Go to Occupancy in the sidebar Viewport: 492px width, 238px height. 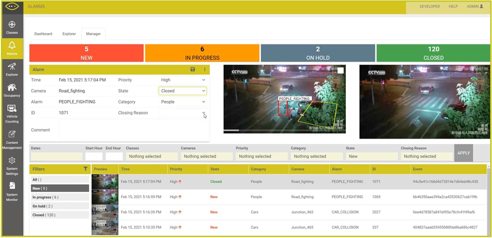(12, 90)
